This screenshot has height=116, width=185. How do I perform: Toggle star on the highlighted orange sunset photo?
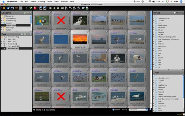[88, 32]
